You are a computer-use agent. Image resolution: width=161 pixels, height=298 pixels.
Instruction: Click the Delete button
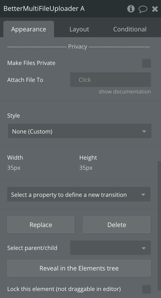(117, 225)
